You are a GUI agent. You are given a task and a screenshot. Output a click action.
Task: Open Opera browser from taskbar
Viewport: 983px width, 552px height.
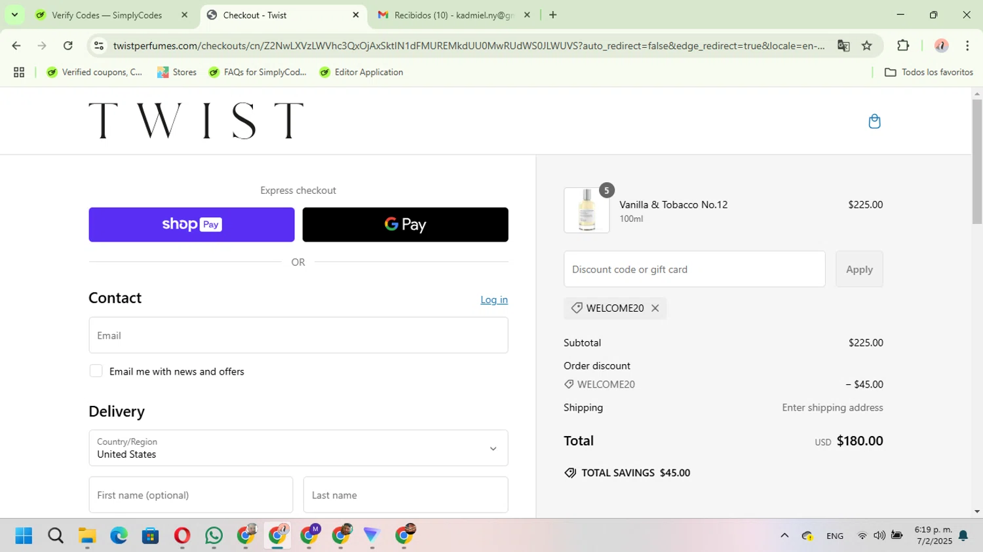pyautogui.click(x=182, y=536)
